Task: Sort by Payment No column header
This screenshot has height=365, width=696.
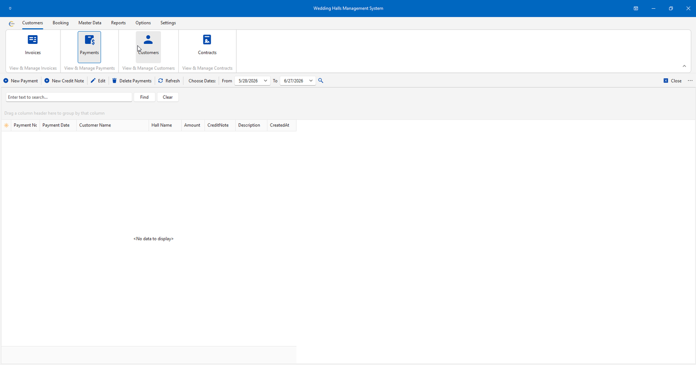Action: (x=25, y=125)
